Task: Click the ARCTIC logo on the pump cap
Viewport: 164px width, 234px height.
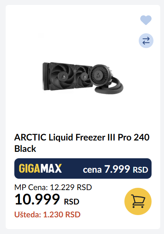Action: 98,75
